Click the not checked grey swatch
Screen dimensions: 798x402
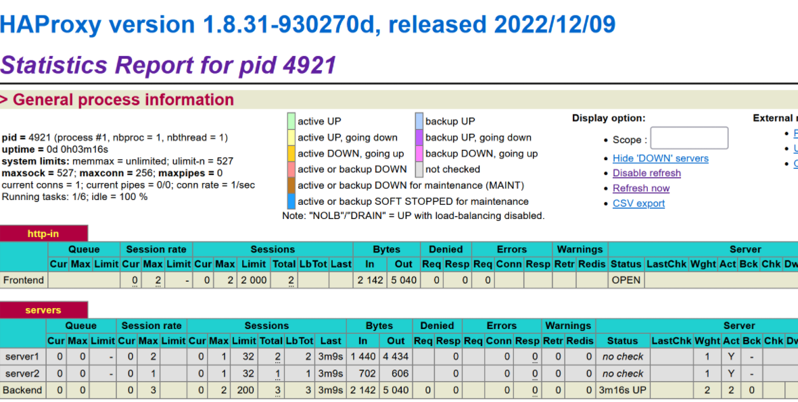(419, 169)
